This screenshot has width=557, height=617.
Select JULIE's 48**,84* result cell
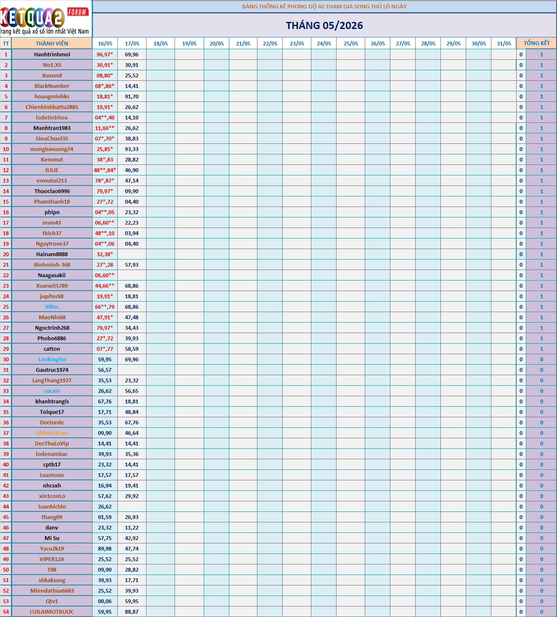coord(105,170)
